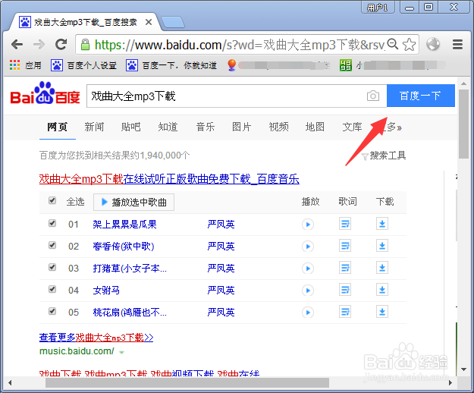The height and width of the screenshot is (393, 474).
Task: Switch to the 视频 tab
Action: pos(278,127)
